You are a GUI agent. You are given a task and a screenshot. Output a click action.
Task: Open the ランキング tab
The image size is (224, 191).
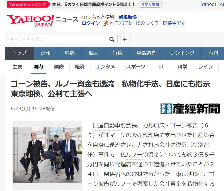(182, 53)
